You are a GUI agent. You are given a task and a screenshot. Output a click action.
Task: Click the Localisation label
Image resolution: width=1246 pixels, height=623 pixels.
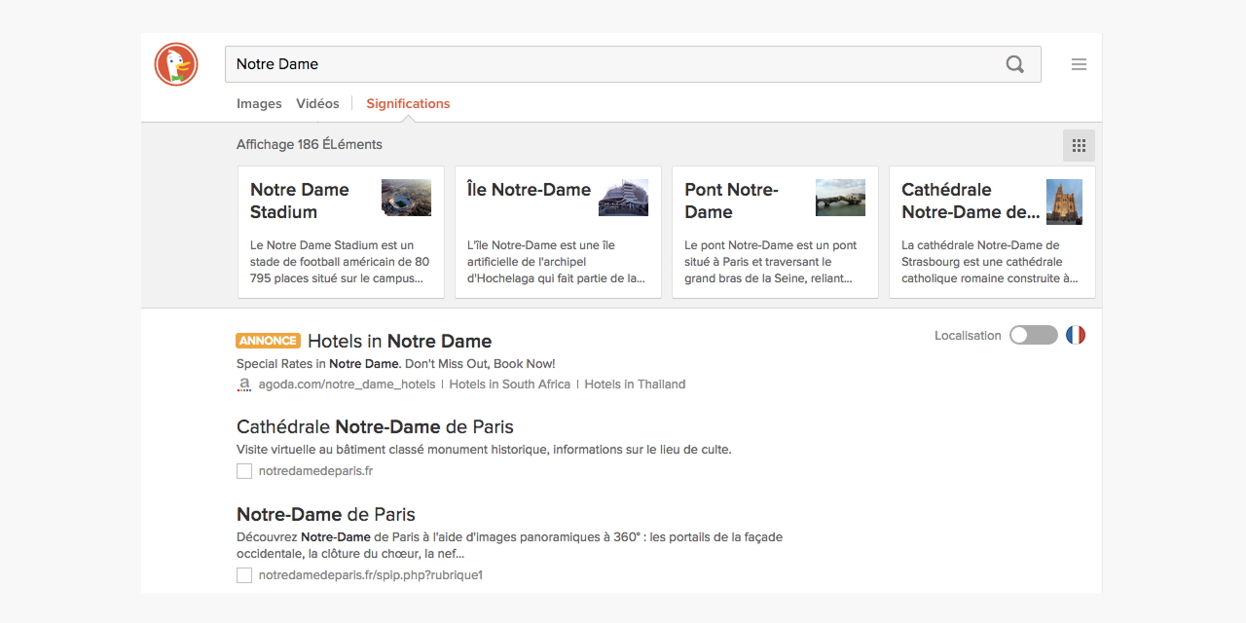coord(968,335)
